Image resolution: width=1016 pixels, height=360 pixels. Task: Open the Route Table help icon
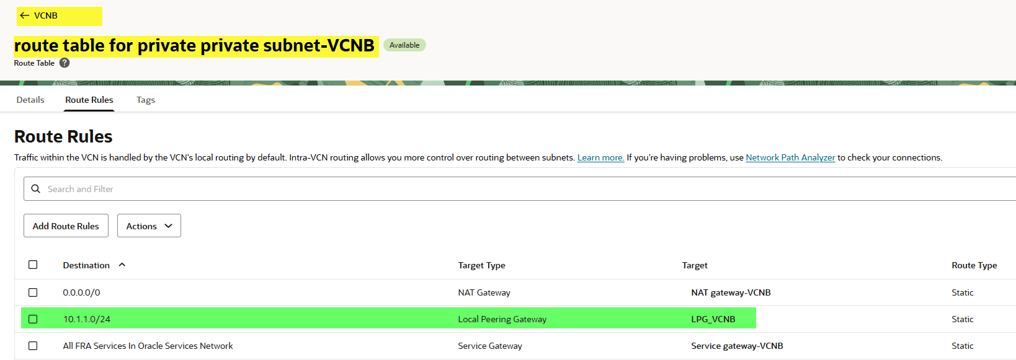click(x=65, y=63)
